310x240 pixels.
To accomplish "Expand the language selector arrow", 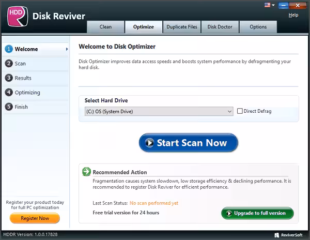I will (x=273, y=6).
